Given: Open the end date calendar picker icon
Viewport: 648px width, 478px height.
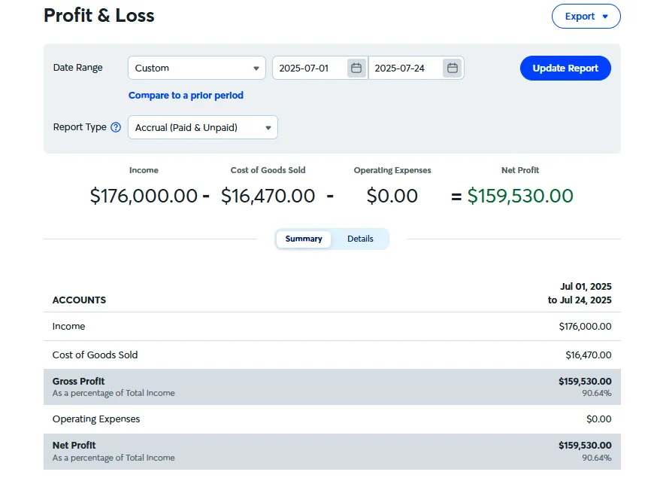Looking at the screenshot, I should click(x=452, y=69).
